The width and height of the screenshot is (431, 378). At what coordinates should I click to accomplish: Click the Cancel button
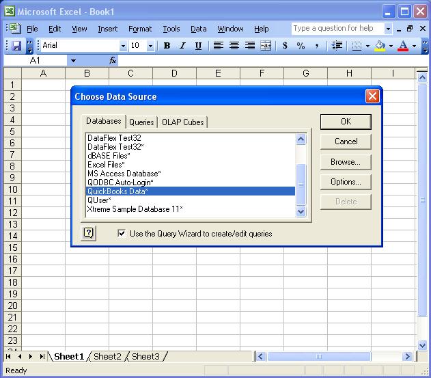coord(346,141)
